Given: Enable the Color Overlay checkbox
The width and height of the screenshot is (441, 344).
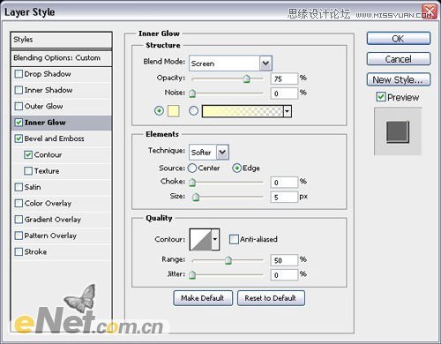Looking at the screenshot, I should [19, 203].
